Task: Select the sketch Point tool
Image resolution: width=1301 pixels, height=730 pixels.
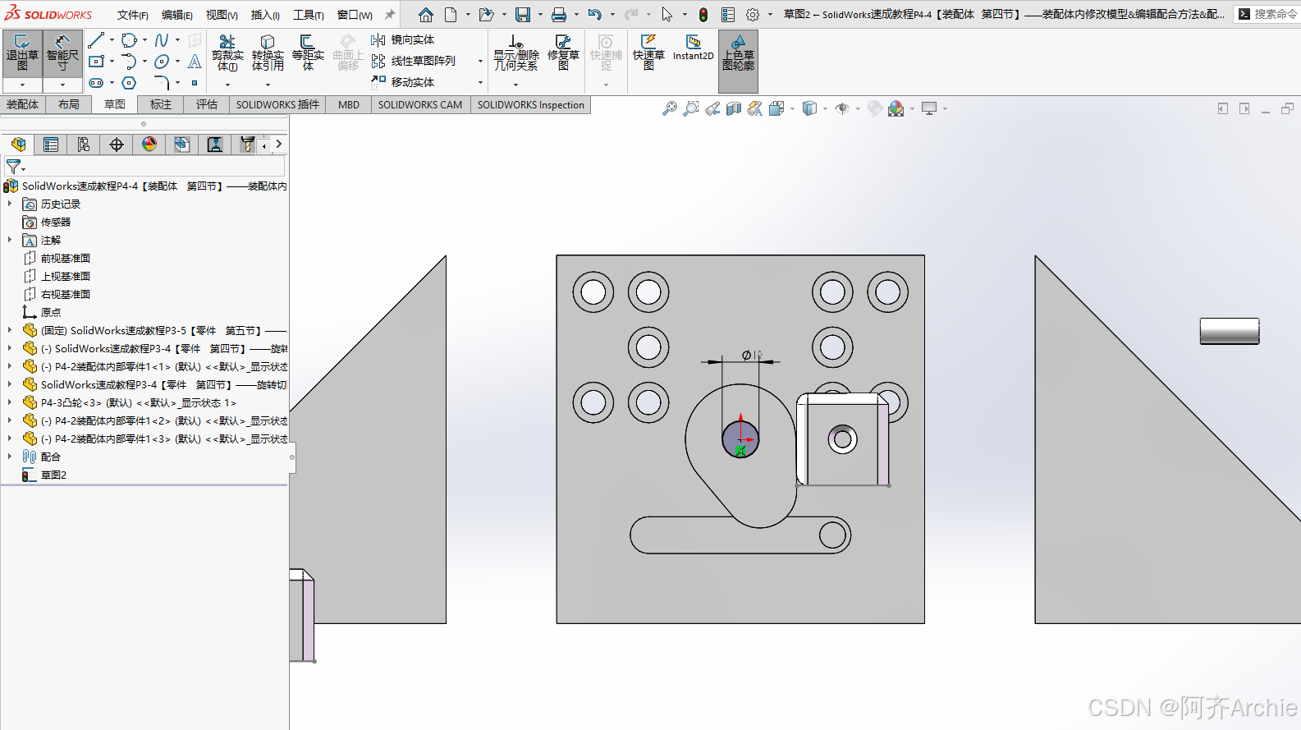Action: (x=195, y=83)
